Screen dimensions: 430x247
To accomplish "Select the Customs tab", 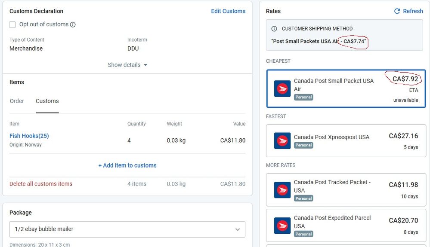I will [47, 101].
